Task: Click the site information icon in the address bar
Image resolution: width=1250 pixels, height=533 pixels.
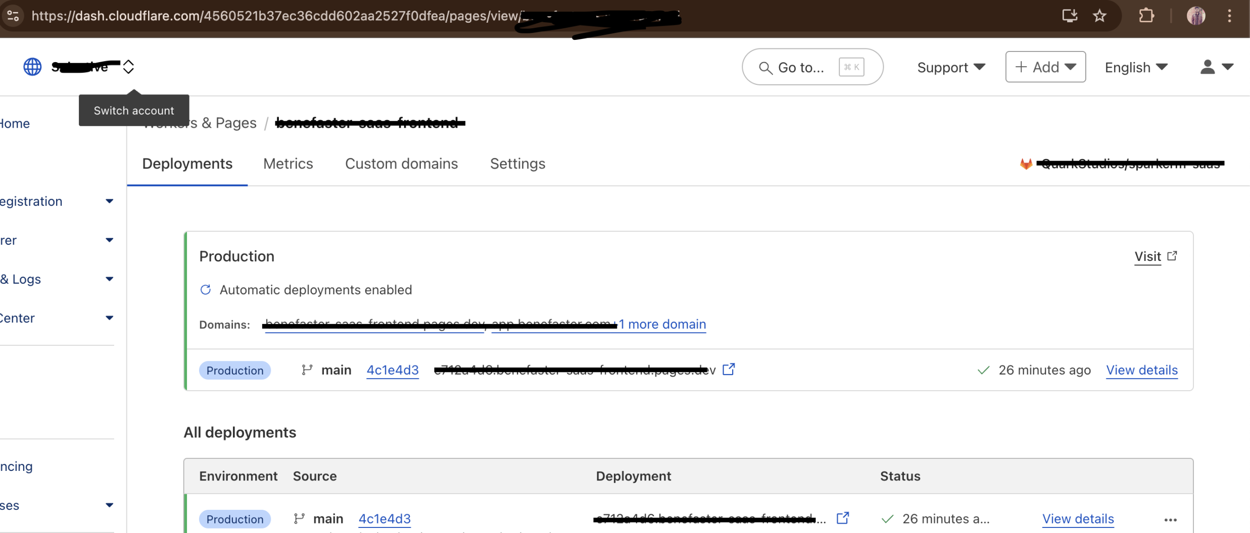Action: click(13, 16)
